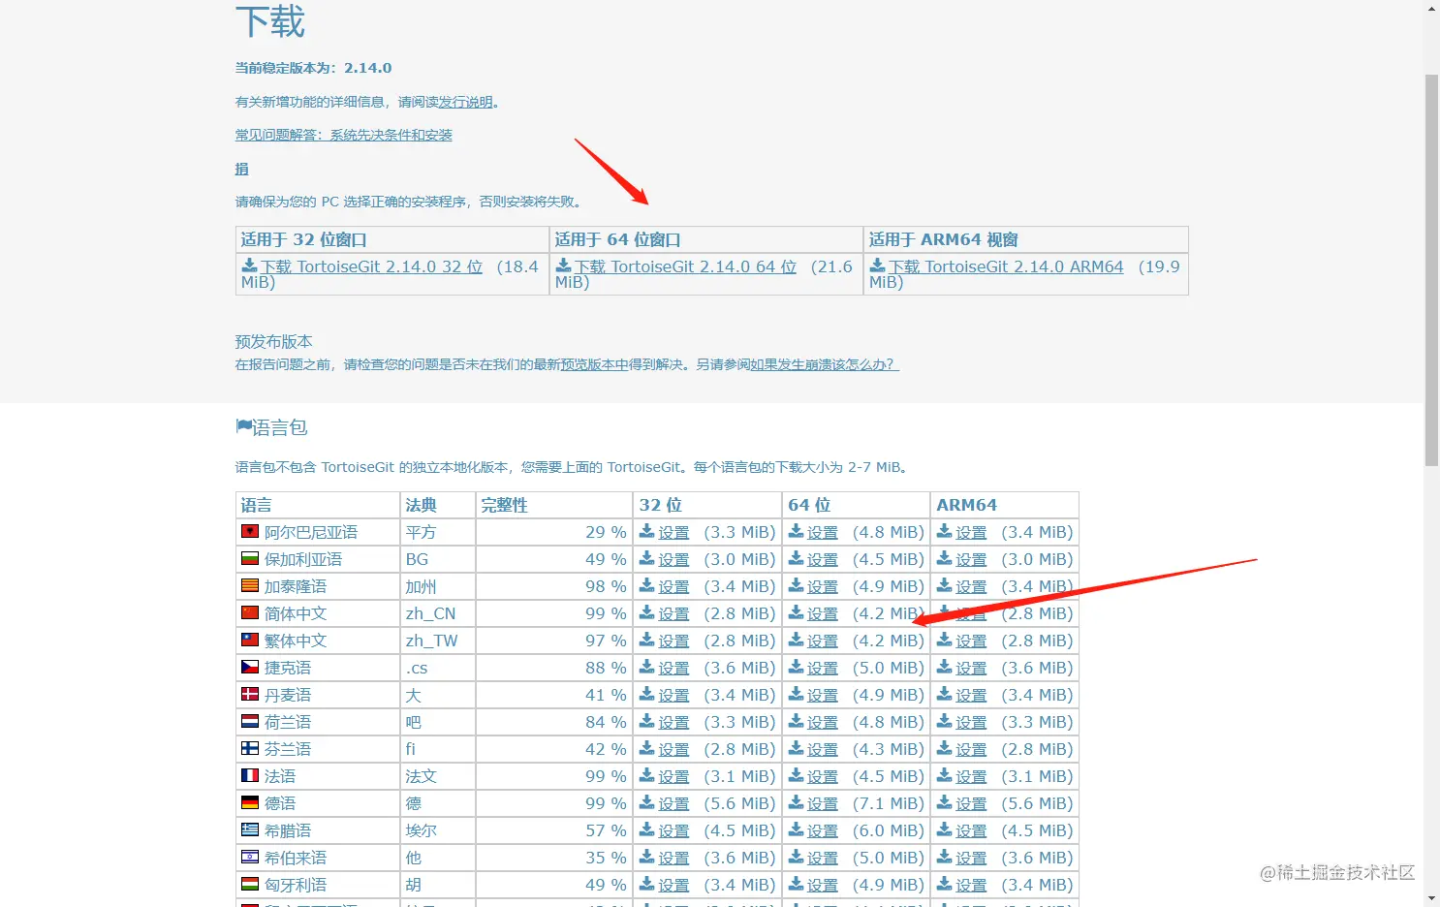Click the 语言包 section heading

coord(271,427)
